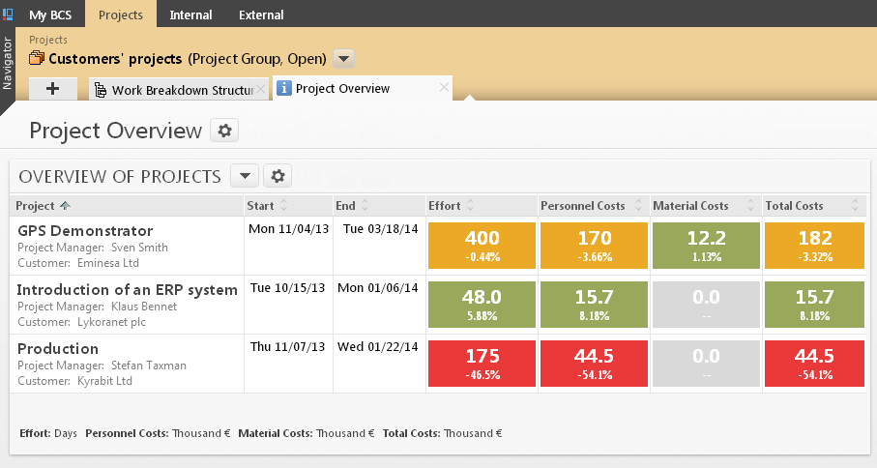The image size is (877, 468).
Task: Click the Work Breakdown Structure tab icon
Action: click(x=101, y=90)
